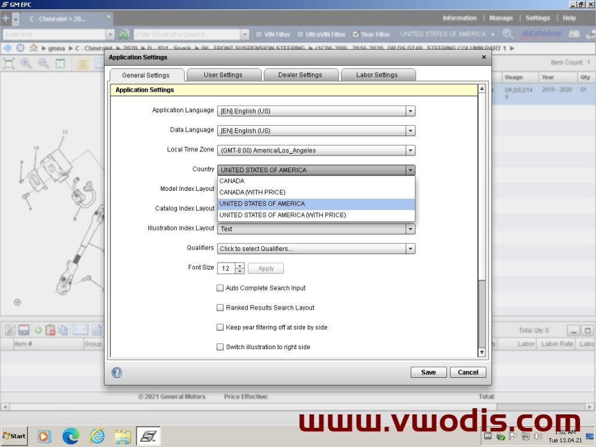596x447 pixels.
Task: Click the Enter VIN input field
Action: coord(54,34)
